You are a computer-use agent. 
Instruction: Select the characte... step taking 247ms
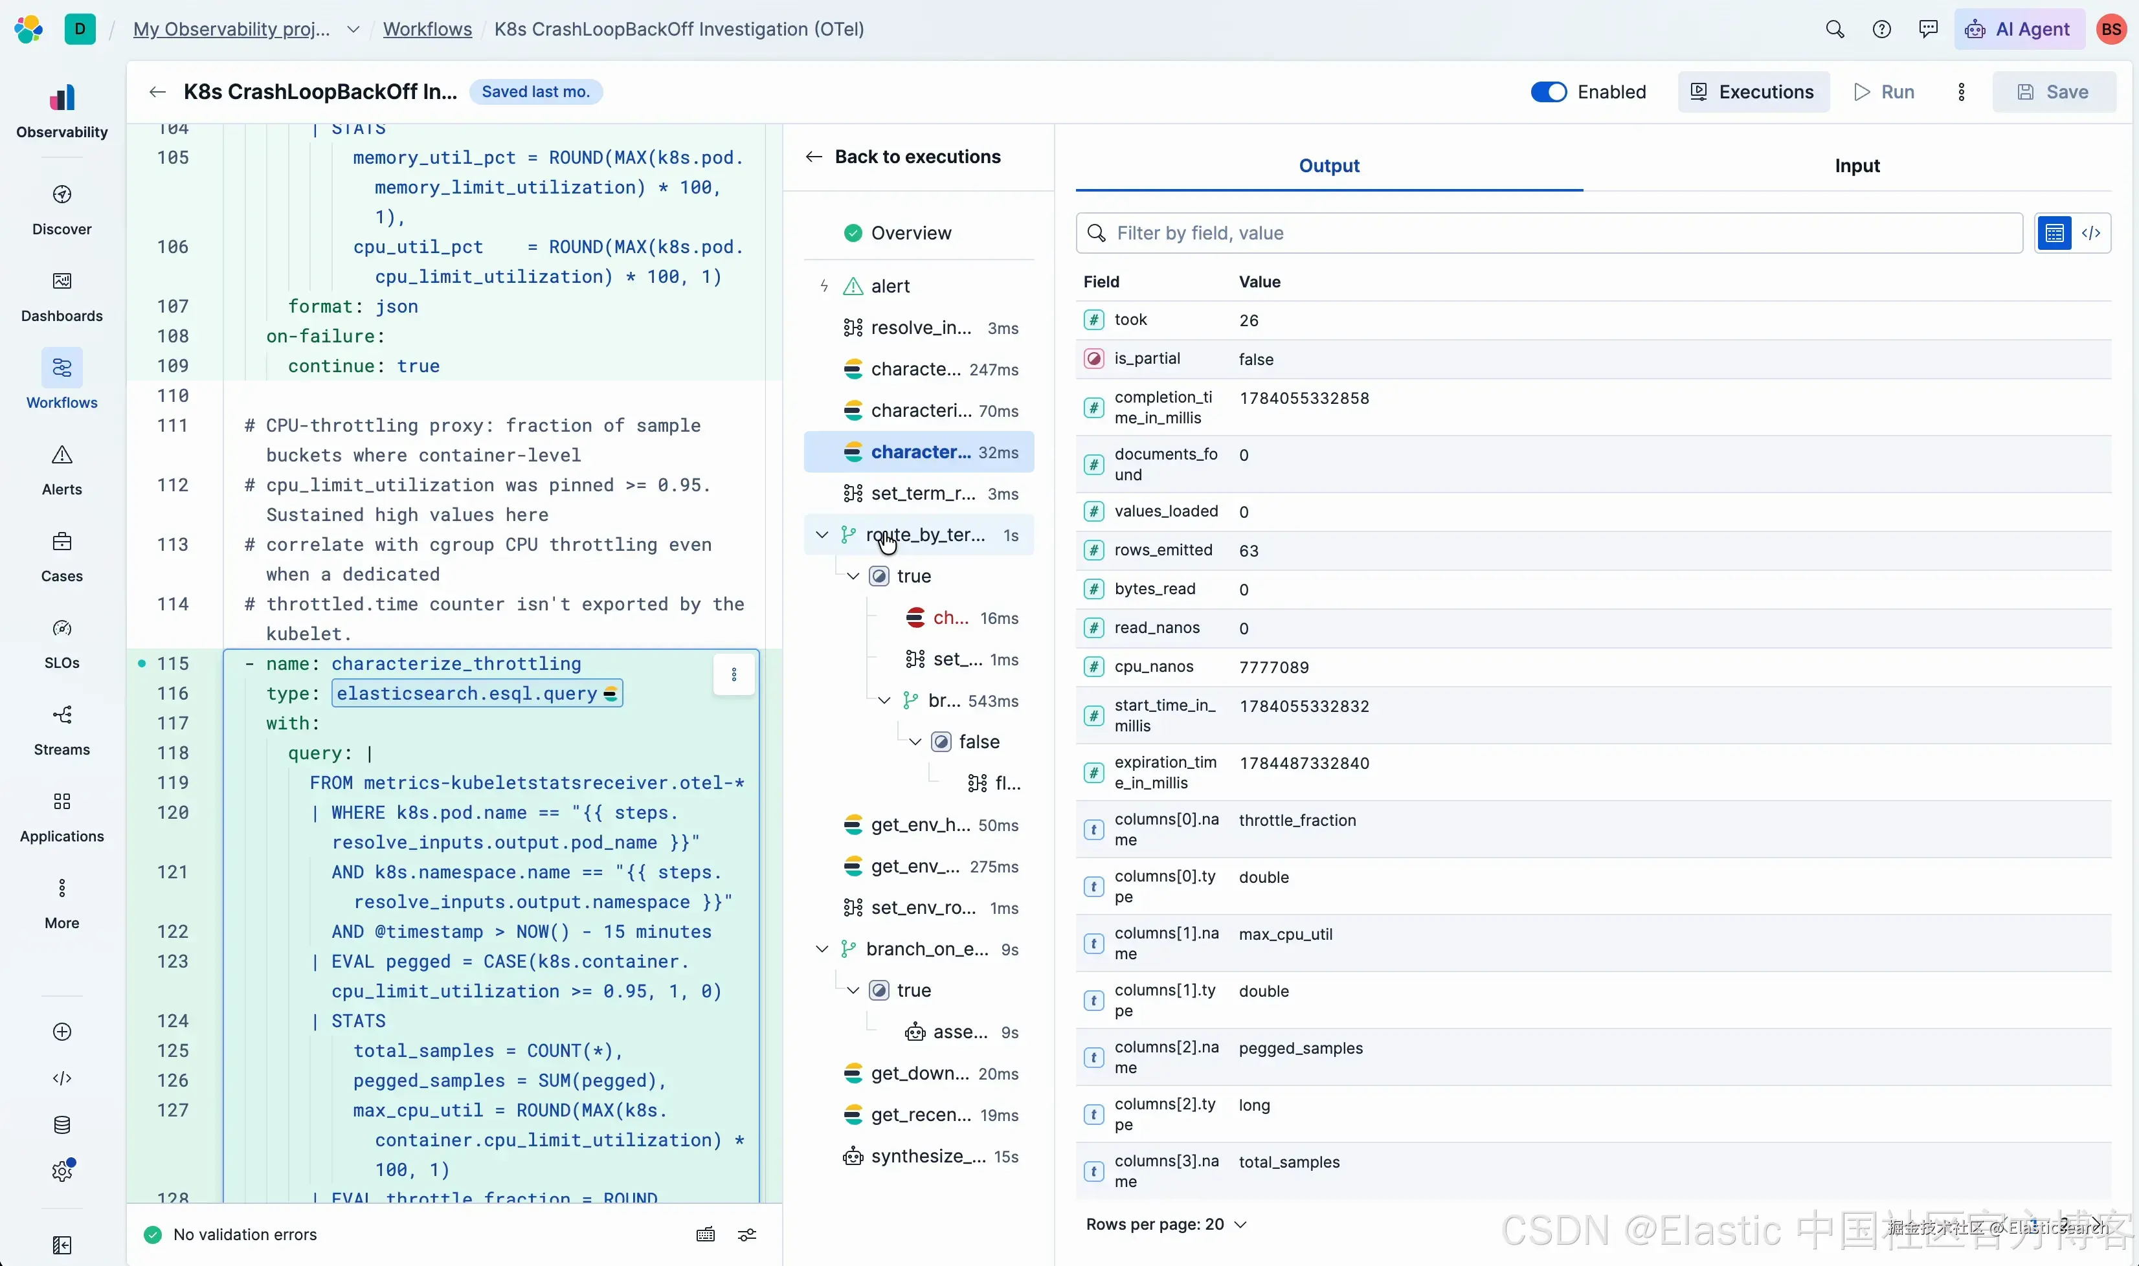pos(918,368)
